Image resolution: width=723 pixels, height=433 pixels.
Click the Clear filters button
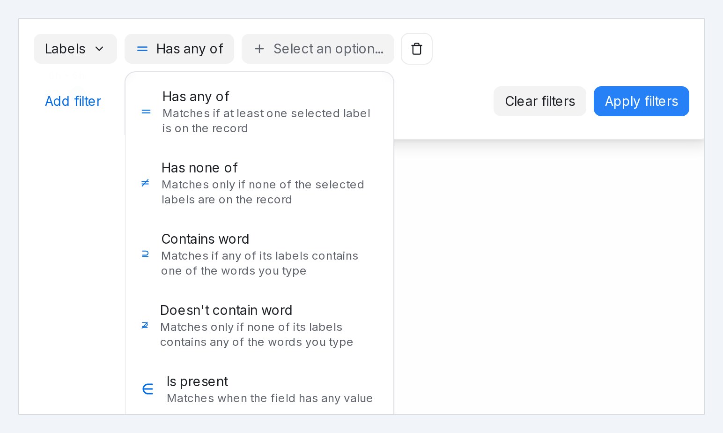(x=540, y=101)
